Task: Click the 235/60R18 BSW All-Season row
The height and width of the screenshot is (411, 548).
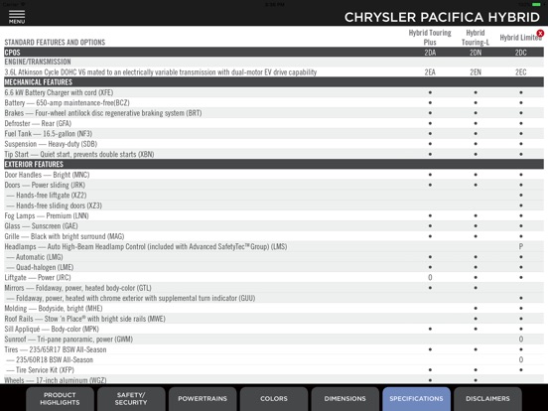Action: click(274, 359)
